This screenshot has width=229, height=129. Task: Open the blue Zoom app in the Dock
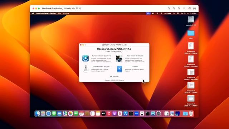click(x=137, y=114)
